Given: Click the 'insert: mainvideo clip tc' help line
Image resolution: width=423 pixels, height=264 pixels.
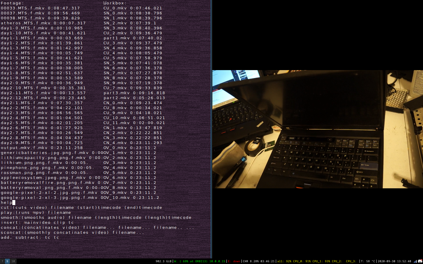Looking at the screenshot, I should coord(37,223).
